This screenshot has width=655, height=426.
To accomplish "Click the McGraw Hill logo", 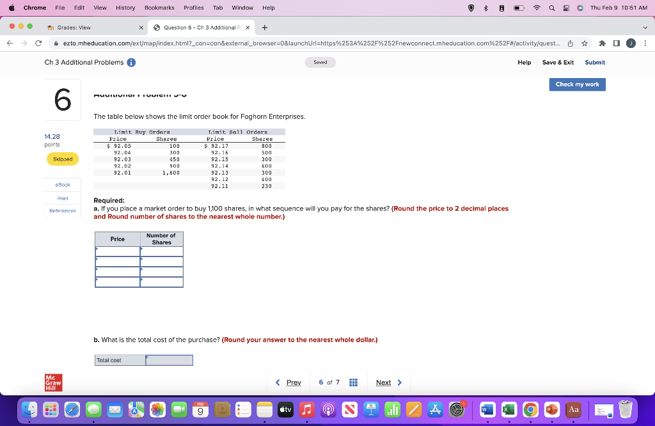I will 52,382.
